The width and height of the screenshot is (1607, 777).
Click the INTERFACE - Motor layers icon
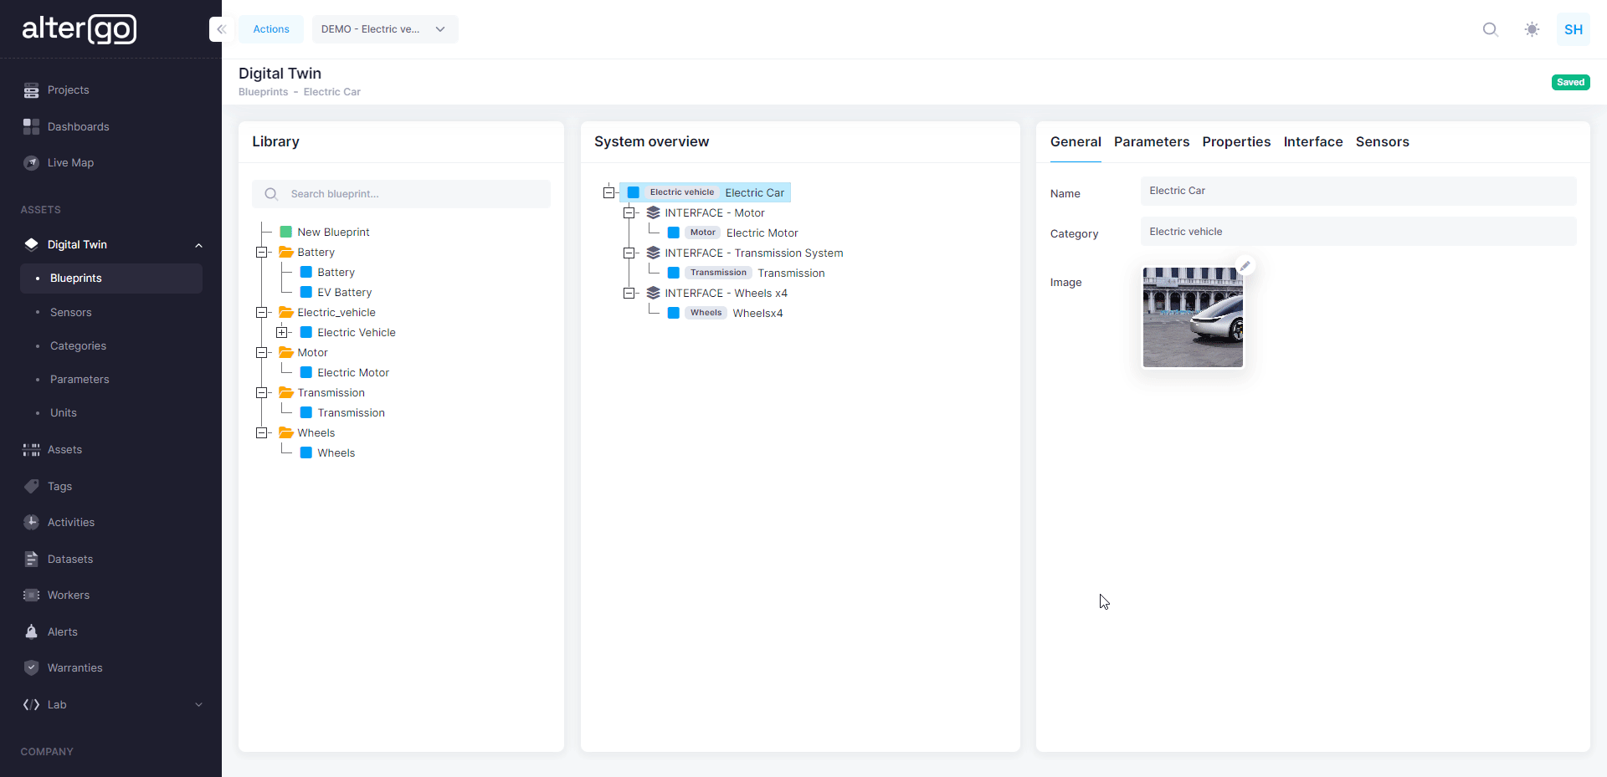pyautogui.click(x=654, y=213)
